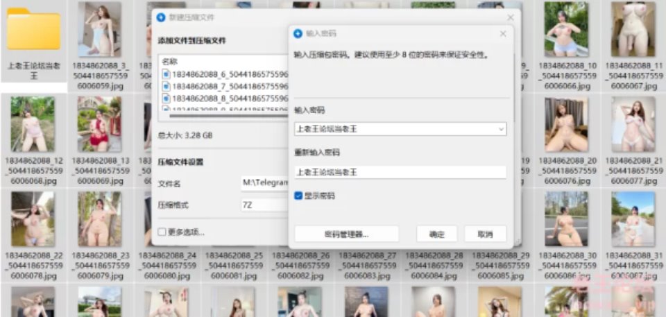Select thumbnail of 1834862088_23 file ending 6006079.jpg

coord(99,219)
